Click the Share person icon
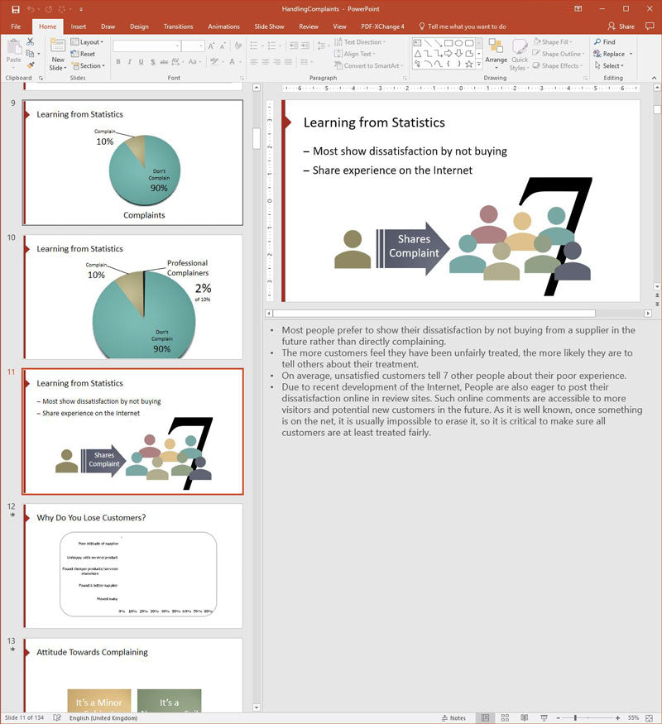Viewport: 662px width, 724px height. (612, 26)
